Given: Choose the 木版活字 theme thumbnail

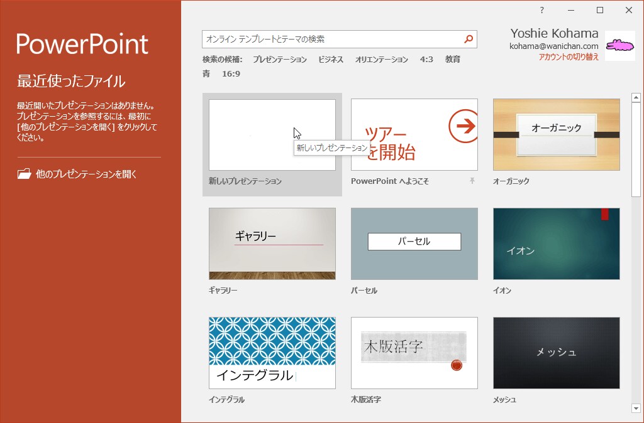Looking at the screenshot, I should click(x=414, y=353).
